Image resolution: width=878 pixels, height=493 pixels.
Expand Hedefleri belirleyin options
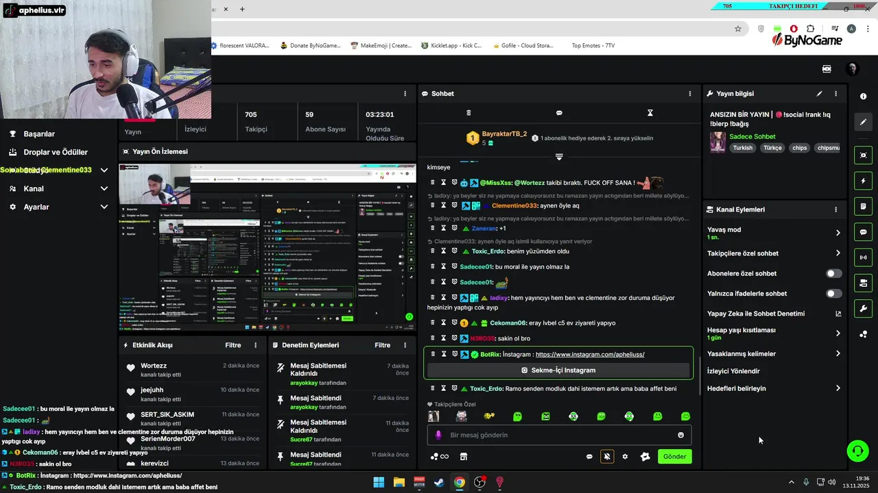coord(838,388)
